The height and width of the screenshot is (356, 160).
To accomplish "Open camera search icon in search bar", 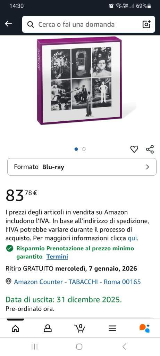I will [146, 24].
